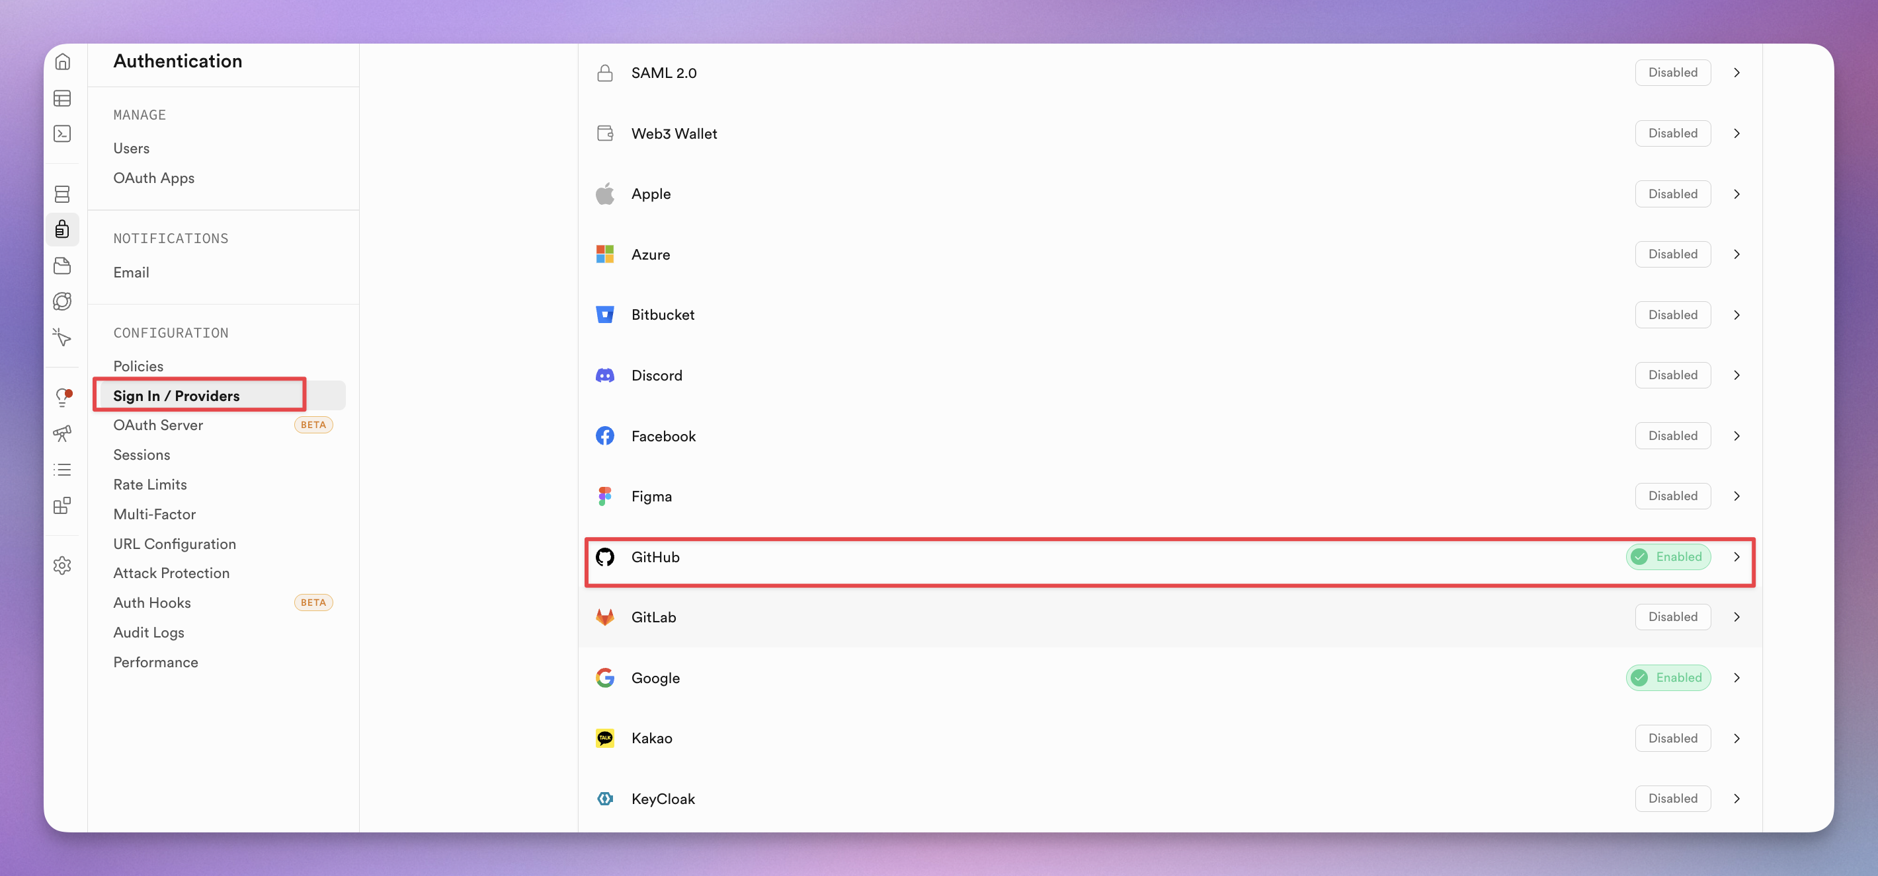Open the Google provider row

[x=1170, y=678]
